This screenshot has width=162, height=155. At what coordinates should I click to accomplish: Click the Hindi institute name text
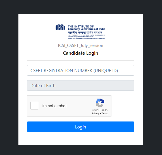(85, 33)
